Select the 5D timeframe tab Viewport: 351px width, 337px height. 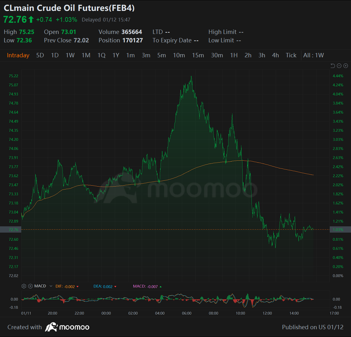point(40,55)
